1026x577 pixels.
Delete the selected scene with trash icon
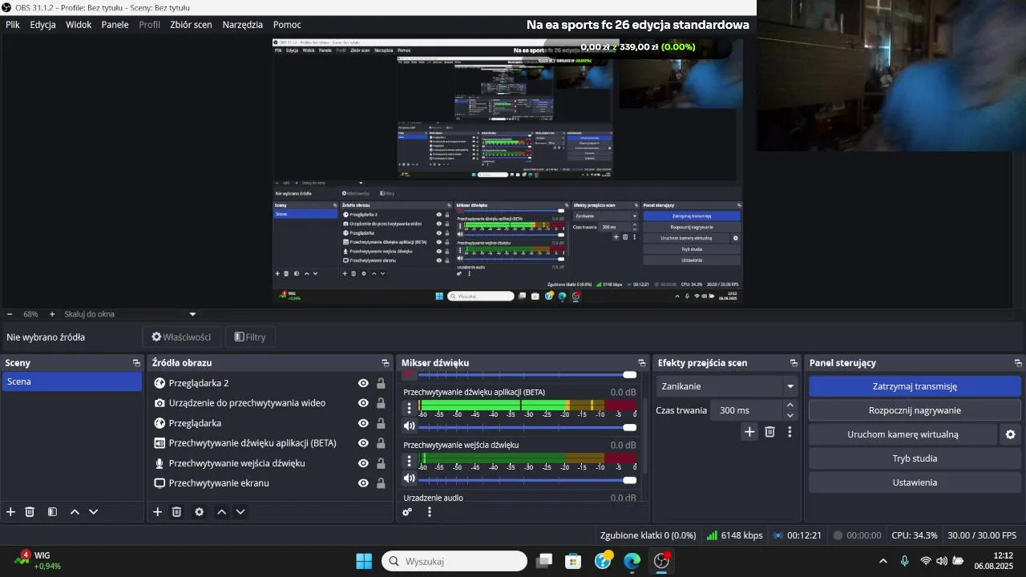[x=30, y=512]
